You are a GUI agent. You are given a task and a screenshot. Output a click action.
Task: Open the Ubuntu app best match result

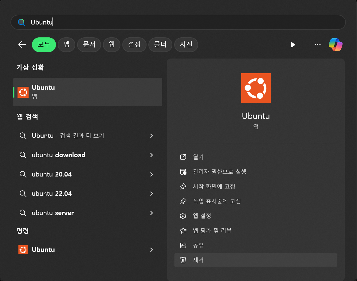coord(88,92)
